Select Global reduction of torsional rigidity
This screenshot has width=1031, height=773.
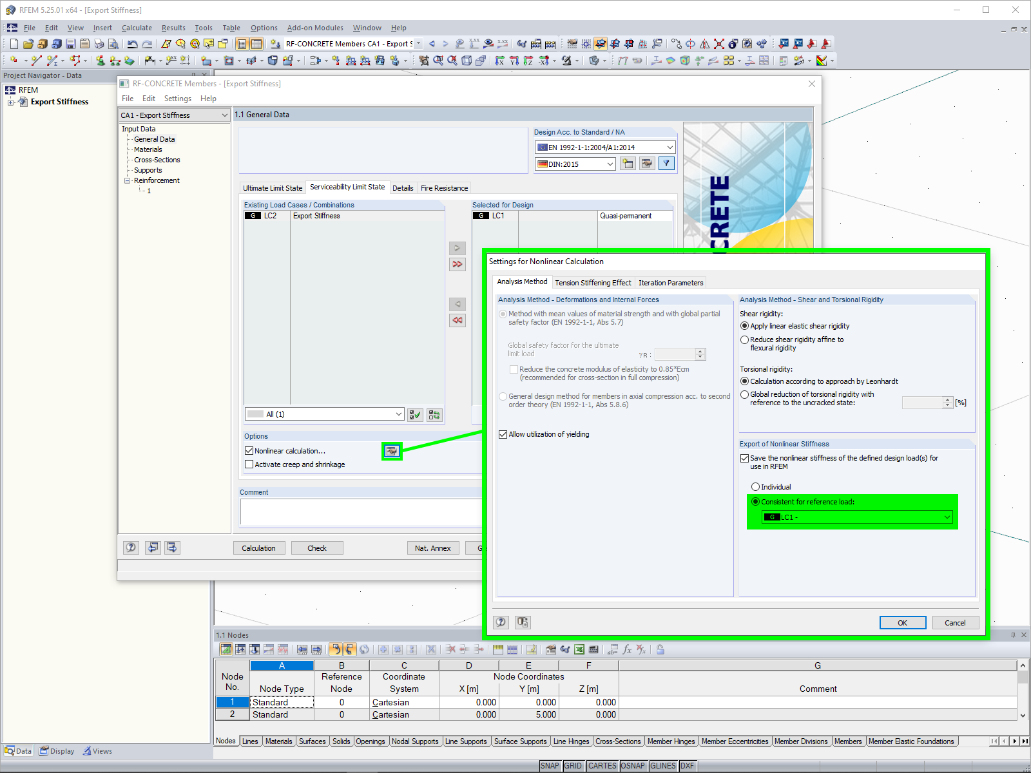(x=744, y=394)
